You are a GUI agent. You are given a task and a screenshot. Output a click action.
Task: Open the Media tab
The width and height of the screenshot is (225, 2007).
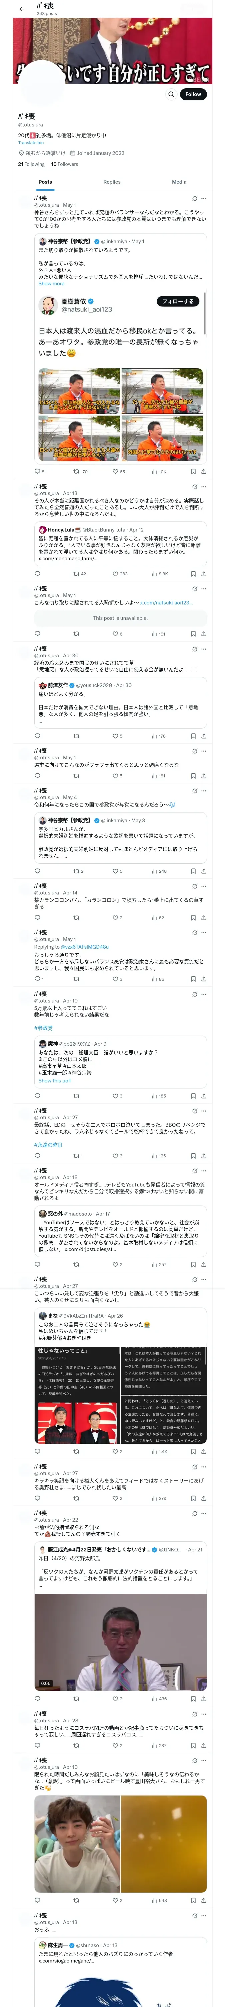(x=179, y=182)
